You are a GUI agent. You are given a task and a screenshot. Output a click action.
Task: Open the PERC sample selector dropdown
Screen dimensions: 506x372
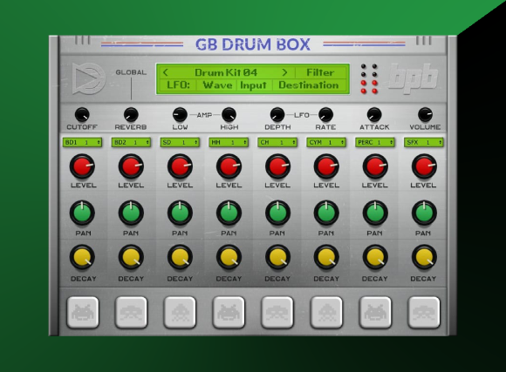pyautogui.click(x=375, y=142)
